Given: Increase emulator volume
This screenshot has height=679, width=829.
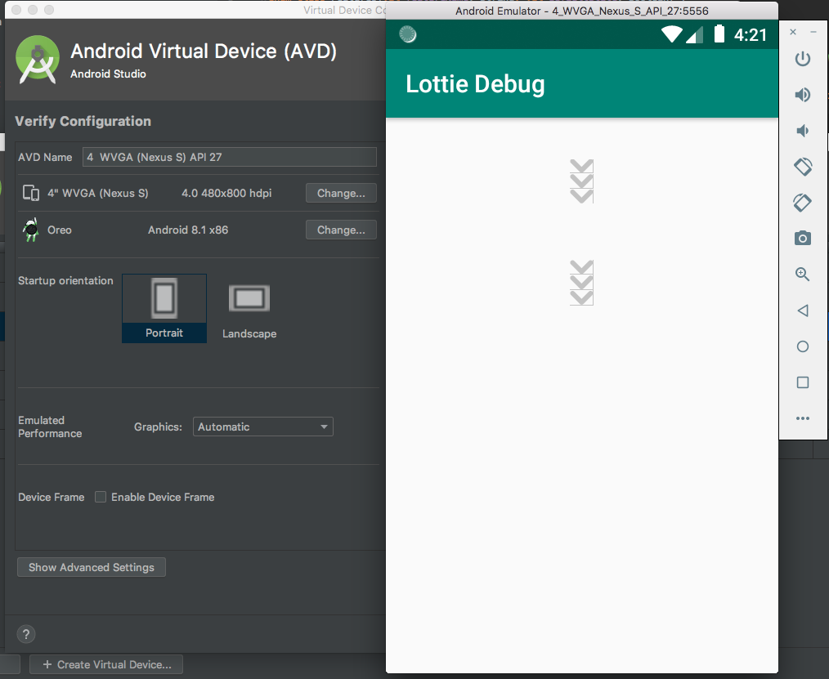Looking at the screenshot, I should point(802,94).
